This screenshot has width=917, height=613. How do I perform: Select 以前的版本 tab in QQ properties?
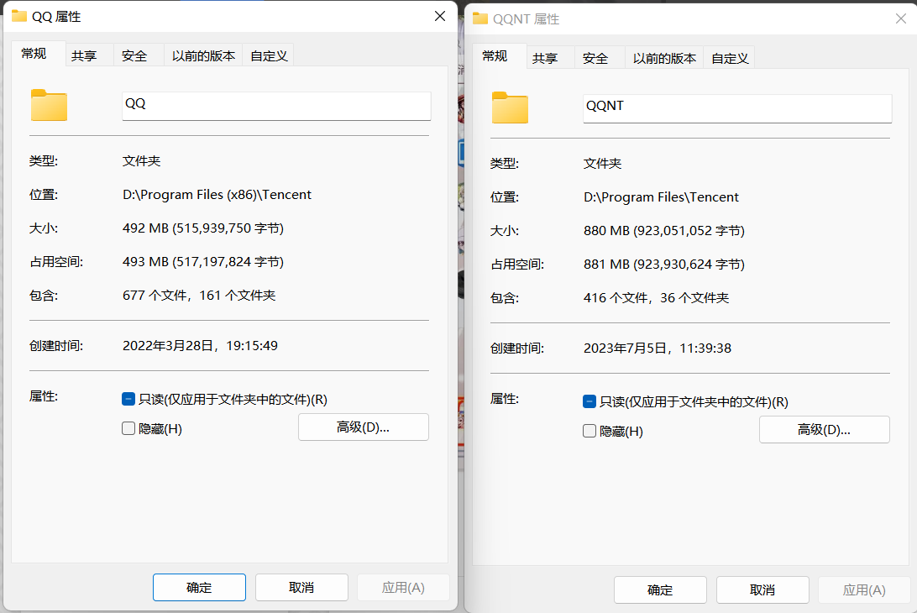point(203,55)
